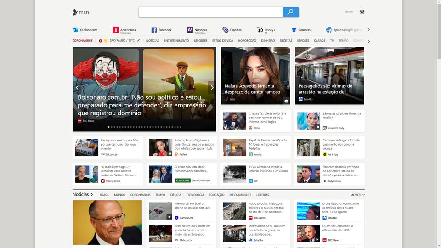This screenshot has height=248, width=441.
Task: Open the CORONAVÍRUS tab
Action: point(82,41)
